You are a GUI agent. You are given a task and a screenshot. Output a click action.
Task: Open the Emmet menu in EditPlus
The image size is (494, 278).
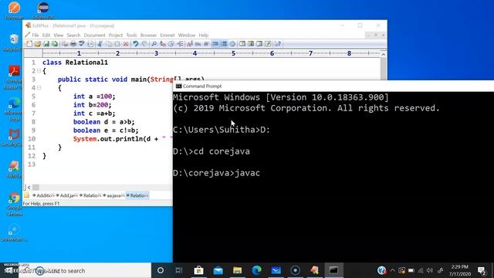pyautogui.click(x=167, y=35)
